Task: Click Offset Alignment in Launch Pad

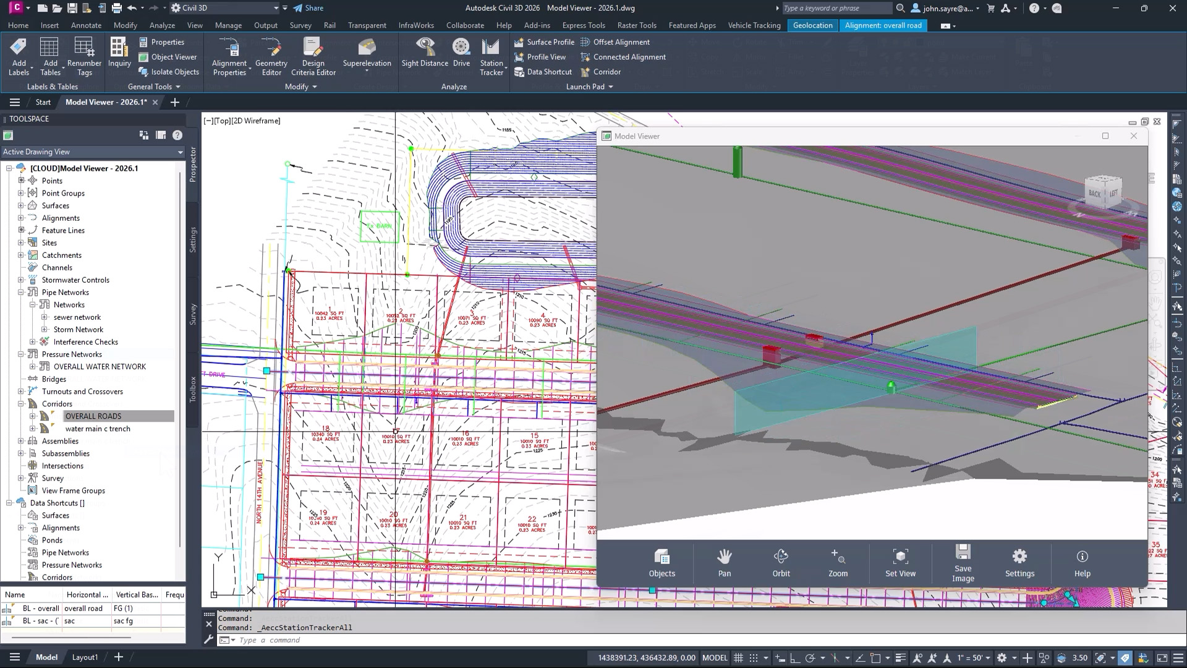Action: pyautogui.click(x=615, y=42)
